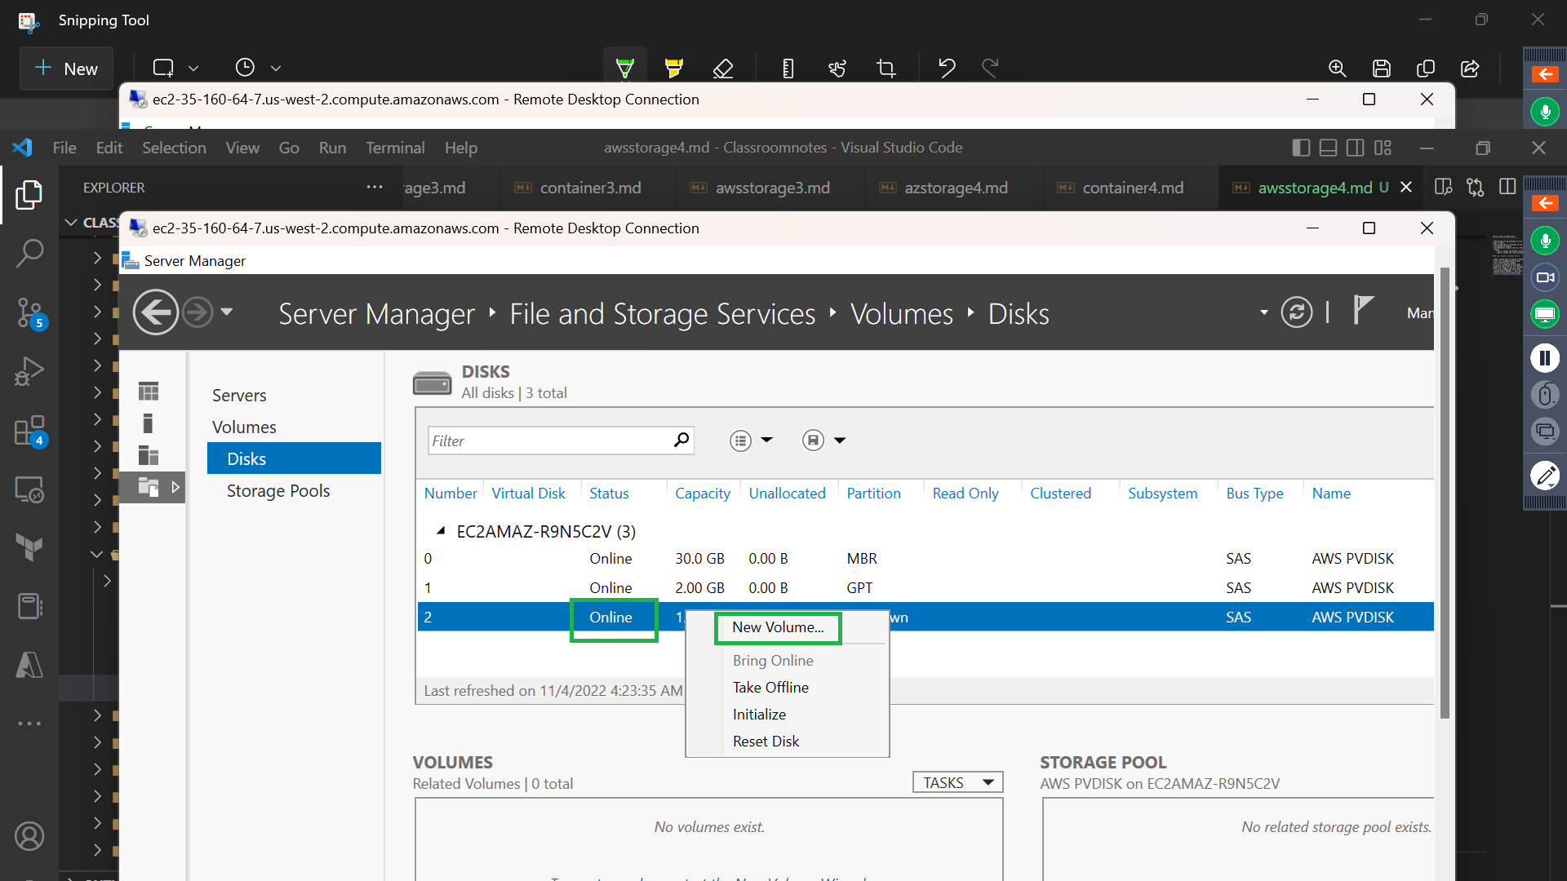
Task: Collapse the EC2AMAZ-R9N5C2V disk group
Action: click(442, 530)
